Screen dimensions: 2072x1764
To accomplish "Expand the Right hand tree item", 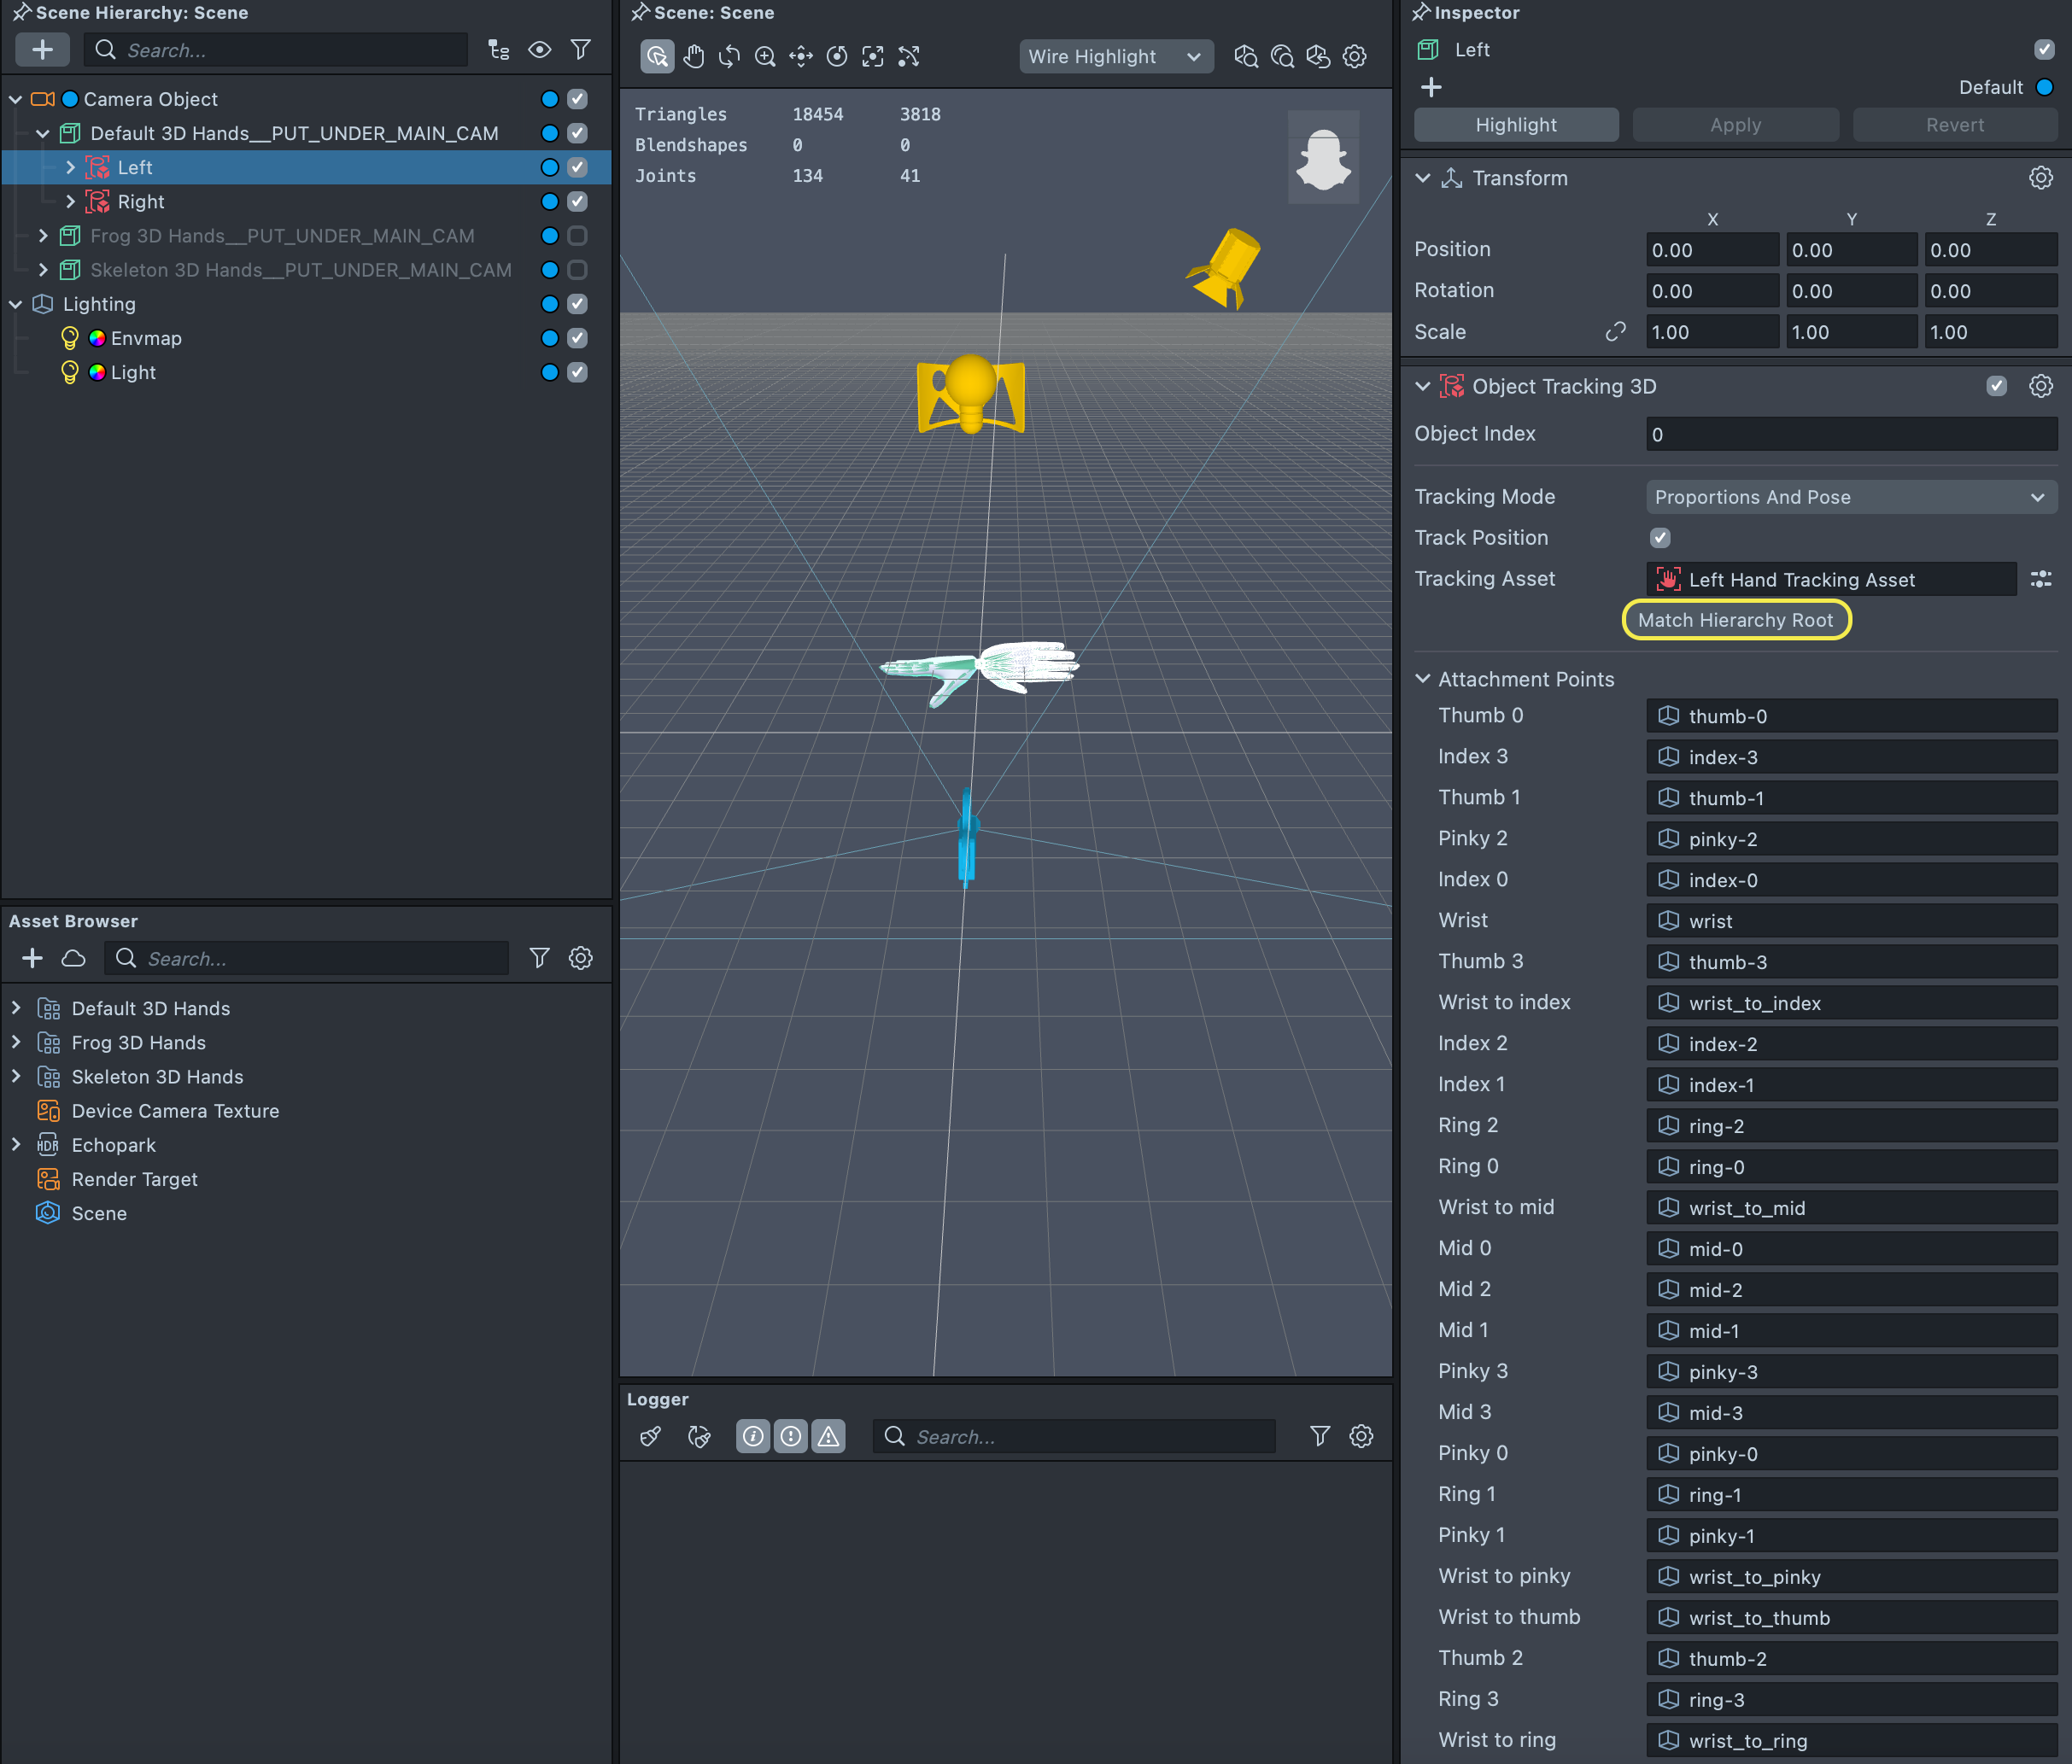I will pyautogui.click(x=70, y=202).
